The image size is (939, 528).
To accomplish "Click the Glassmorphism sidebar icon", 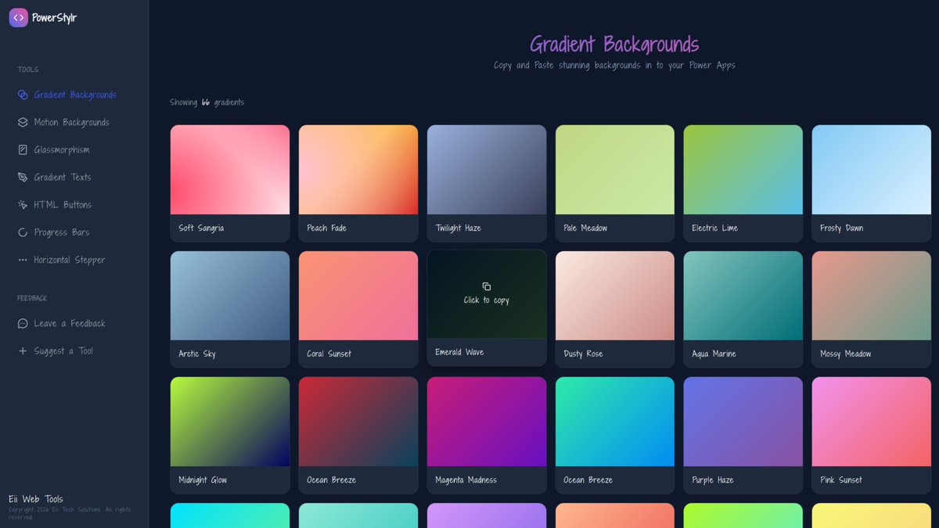I will [23, 149].
